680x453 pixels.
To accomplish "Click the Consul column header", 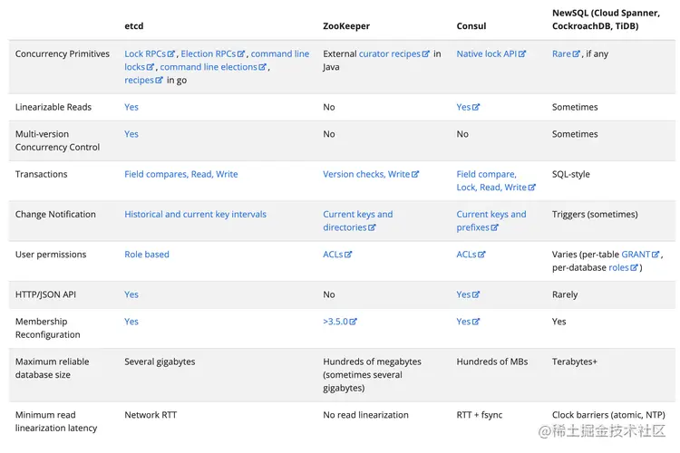I will 471,26.
